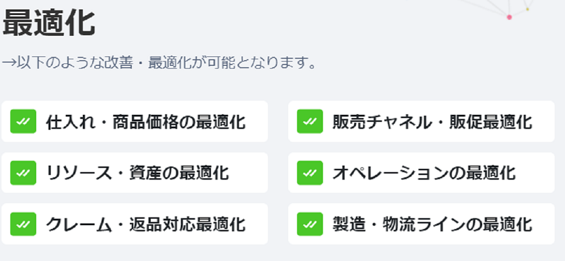Viewport: 565px width, 261px height.
Task: Click the text label クレーム・返品対応最適化
Action: 146,224
